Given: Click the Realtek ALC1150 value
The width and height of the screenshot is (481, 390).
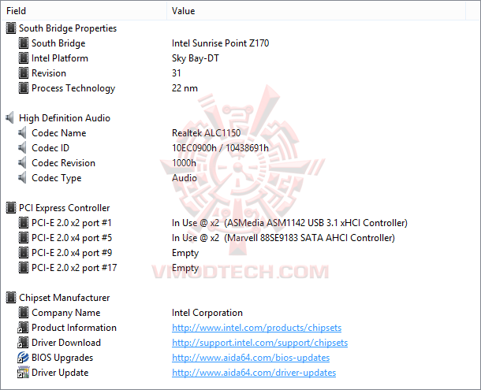Looking at the screenshot, I should tap(206, 133).
